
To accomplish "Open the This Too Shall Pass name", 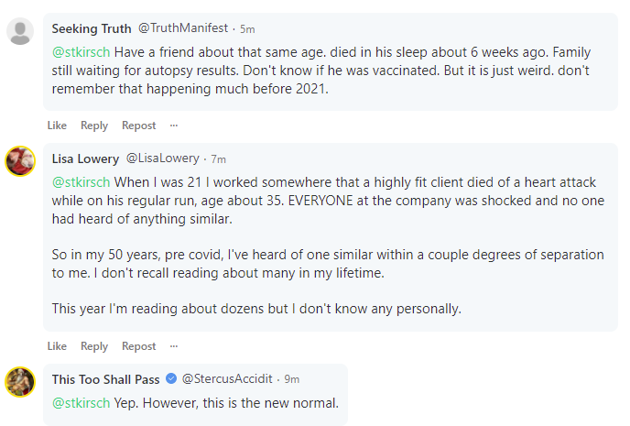I will [x=106, y=378].
